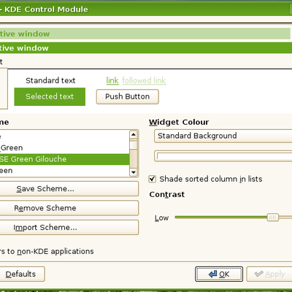Click the preview 'followed link'
Image resolution: width=292 pixels, height=292 pixels.
coord(144,80)
